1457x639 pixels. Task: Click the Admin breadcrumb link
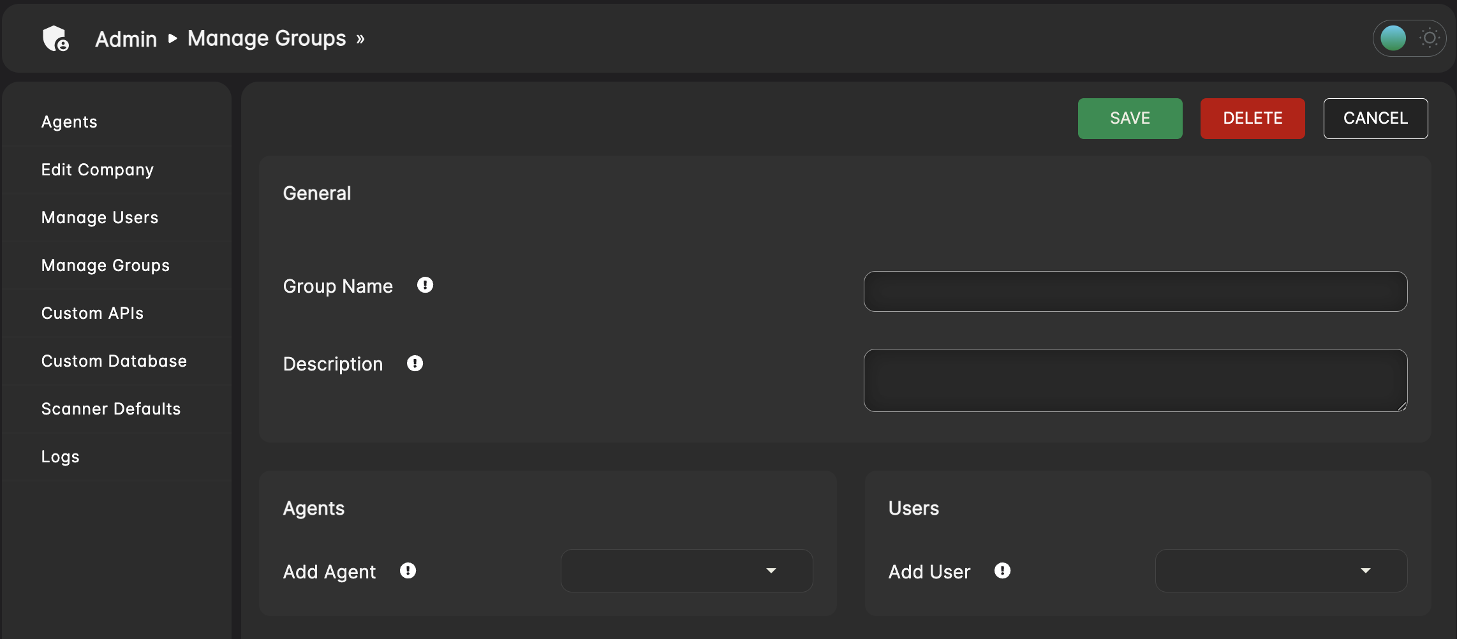click(x=126, y=40)
